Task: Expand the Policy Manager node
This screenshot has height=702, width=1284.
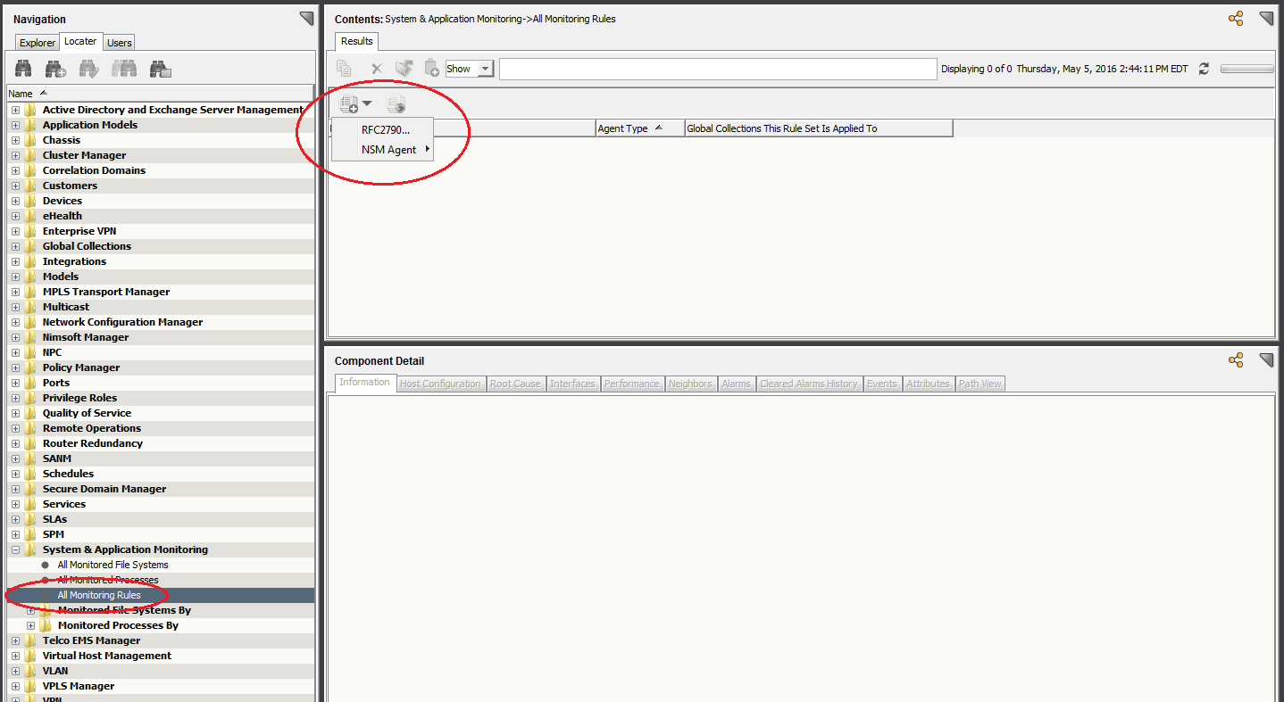Action: (x=15, y=368)
